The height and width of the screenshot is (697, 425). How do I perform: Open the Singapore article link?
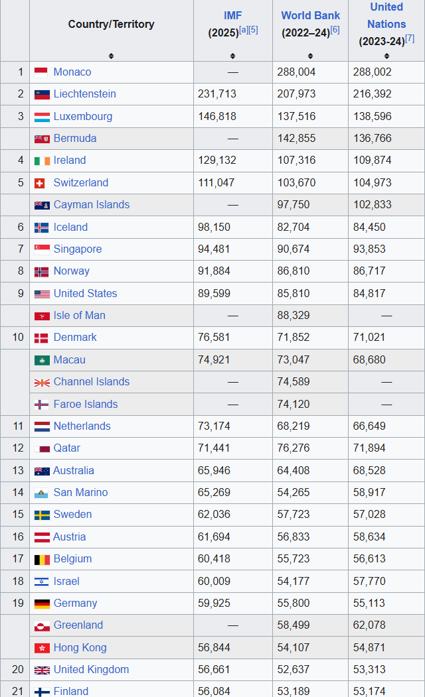point(78,249)
